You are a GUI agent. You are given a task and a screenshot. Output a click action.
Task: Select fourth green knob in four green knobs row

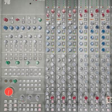pos(38,62)
